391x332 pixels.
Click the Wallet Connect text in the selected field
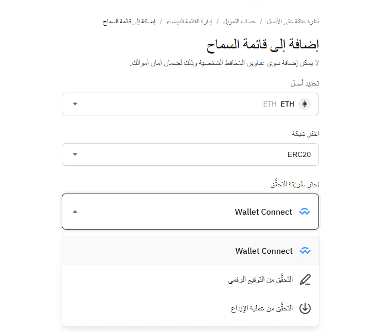tap(263, 212)
